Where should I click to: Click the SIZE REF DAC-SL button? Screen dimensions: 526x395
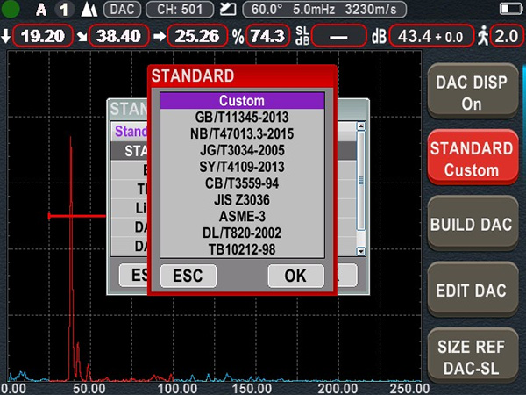[x=473, y=355]
